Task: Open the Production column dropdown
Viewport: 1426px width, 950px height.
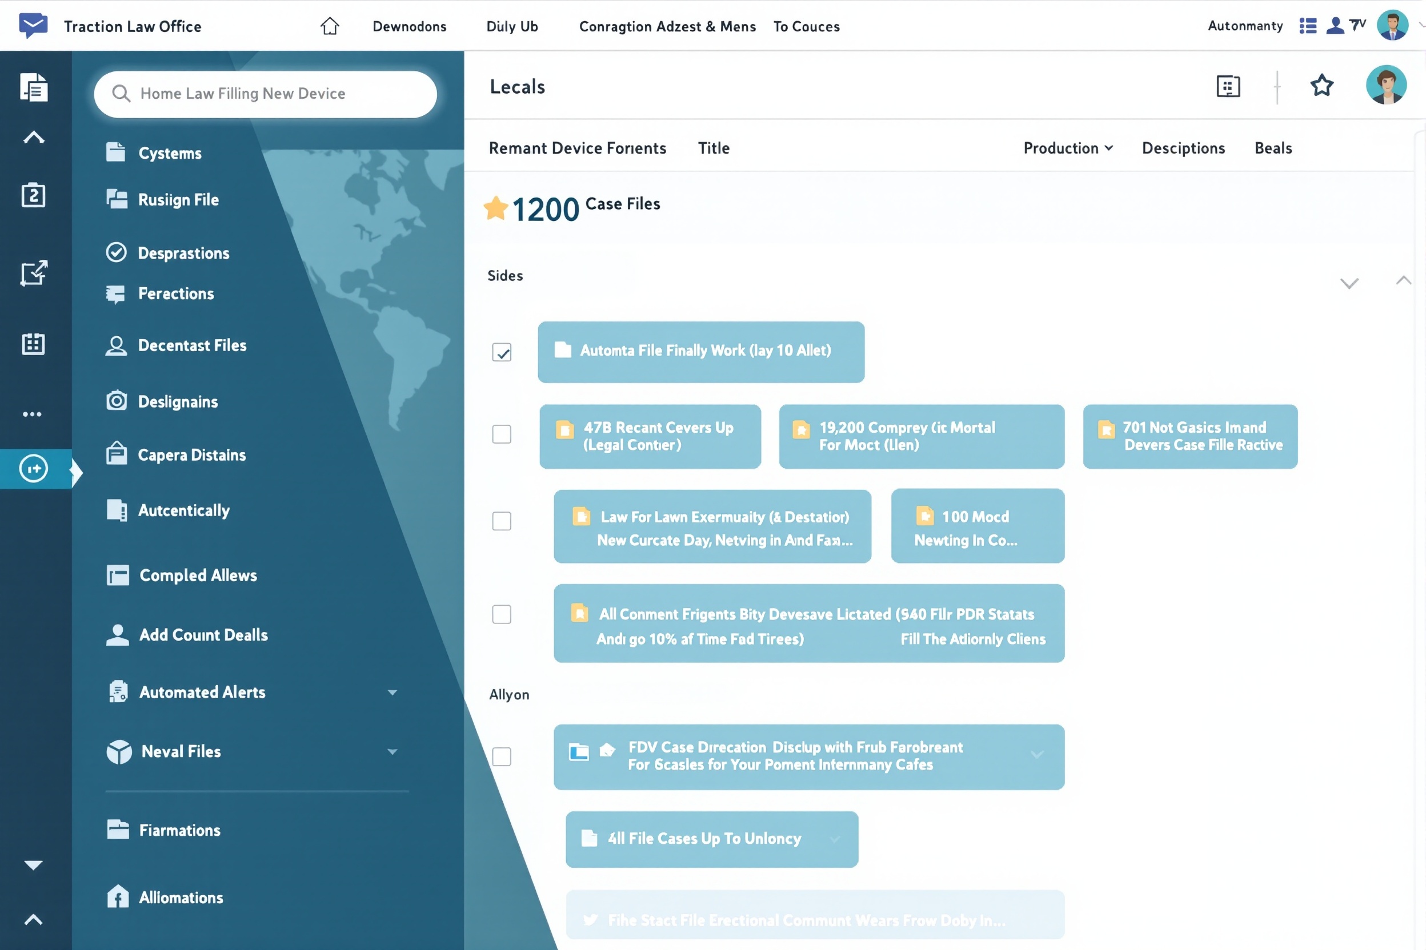Action: (x=1068, y=148)
